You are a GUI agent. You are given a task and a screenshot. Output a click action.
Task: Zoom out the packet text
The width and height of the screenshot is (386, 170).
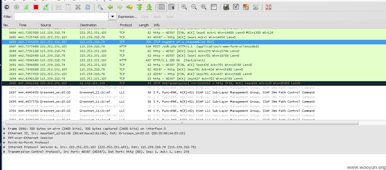click(x=194, y=7)
